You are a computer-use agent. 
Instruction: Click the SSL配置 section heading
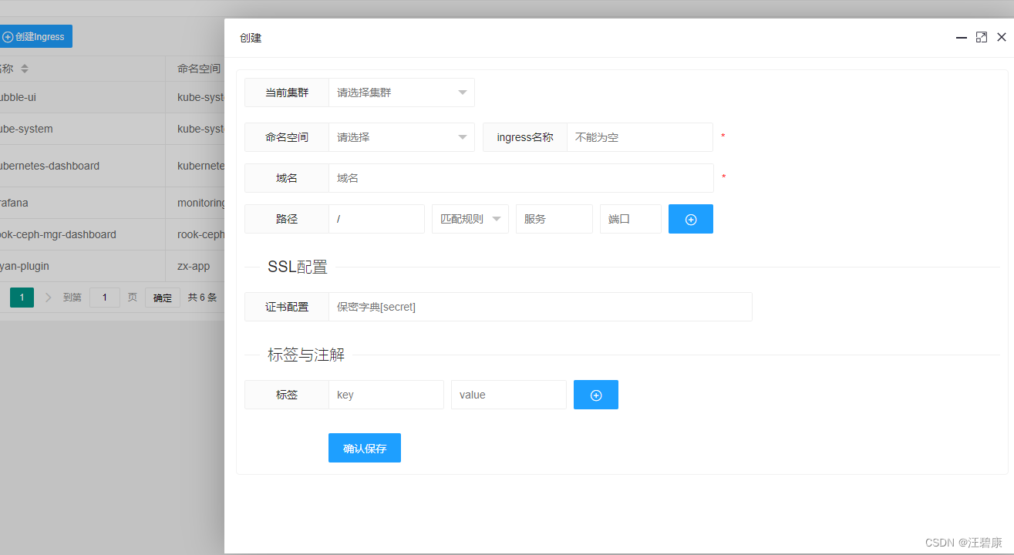pos(298,267)
